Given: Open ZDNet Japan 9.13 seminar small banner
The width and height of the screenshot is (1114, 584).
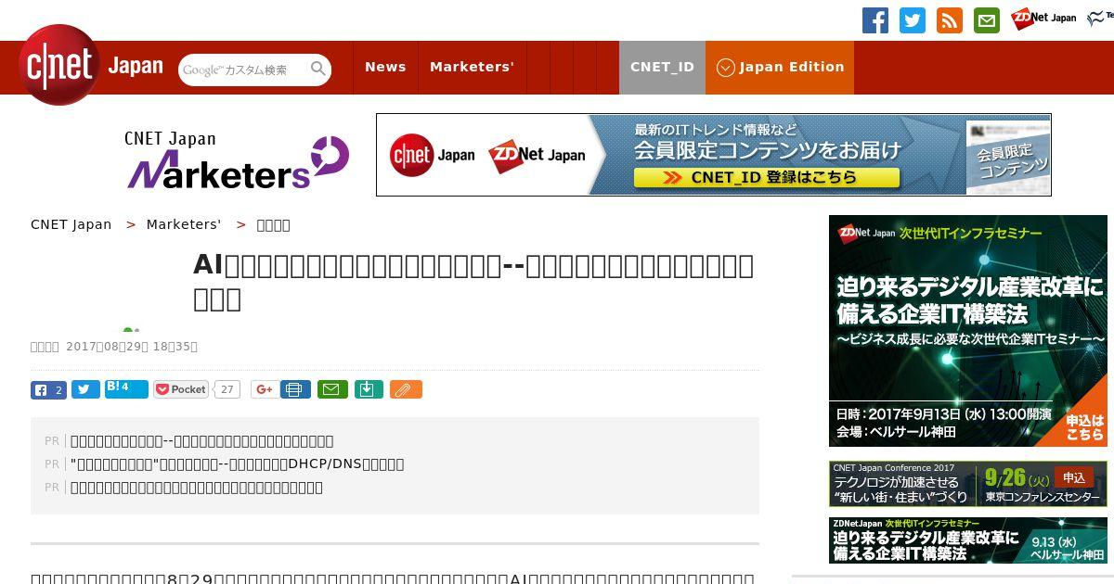Looking at the screenshot, I should (x=968, y=540).
